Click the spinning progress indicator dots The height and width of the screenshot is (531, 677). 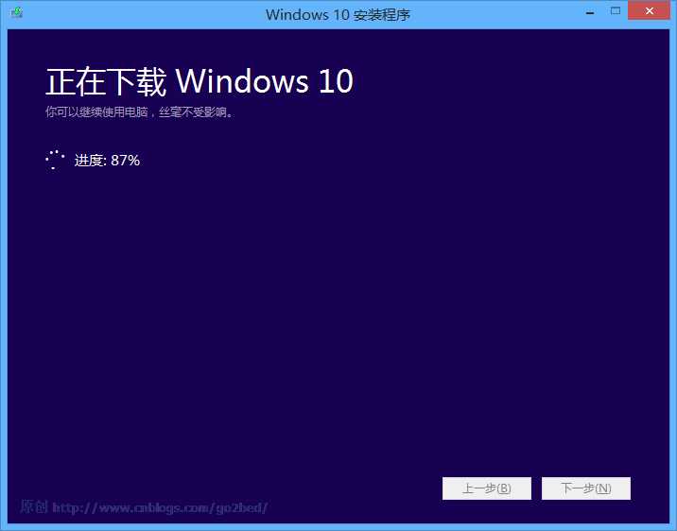tap(55, 160)
